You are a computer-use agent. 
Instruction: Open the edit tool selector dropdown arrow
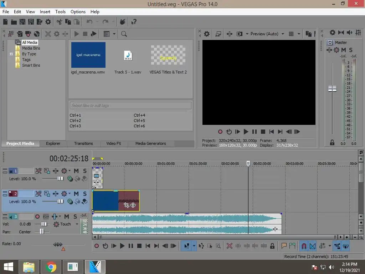coord(194,246)
